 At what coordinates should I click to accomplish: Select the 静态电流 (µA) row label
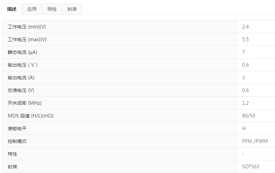[x=22, y=52]
